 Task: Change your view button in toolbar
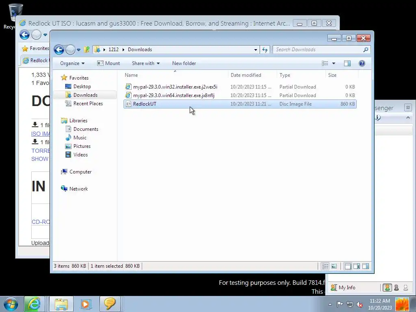[325, 63]
